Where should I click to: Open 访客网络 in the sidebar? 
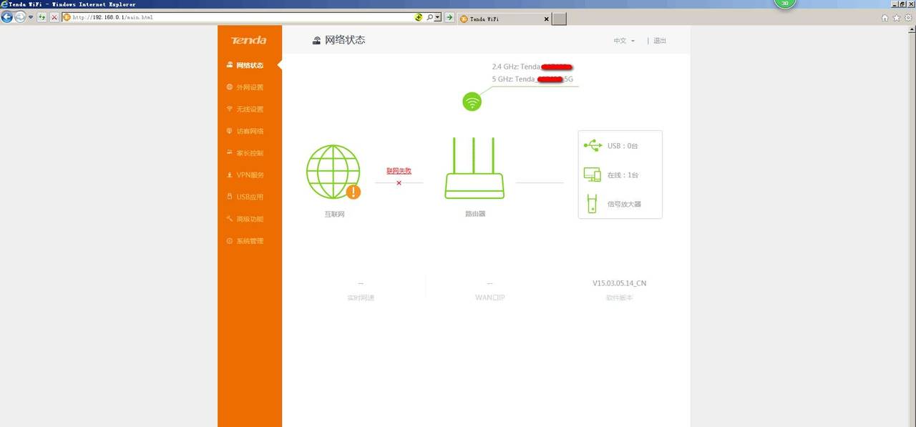point(250,132)
